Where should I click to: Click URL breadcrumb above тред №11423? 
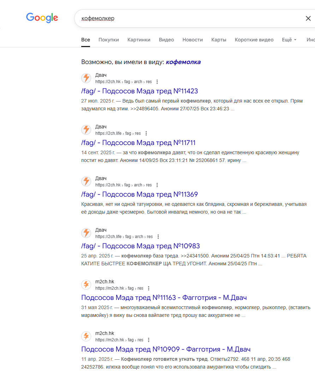(x=124, y=82)
